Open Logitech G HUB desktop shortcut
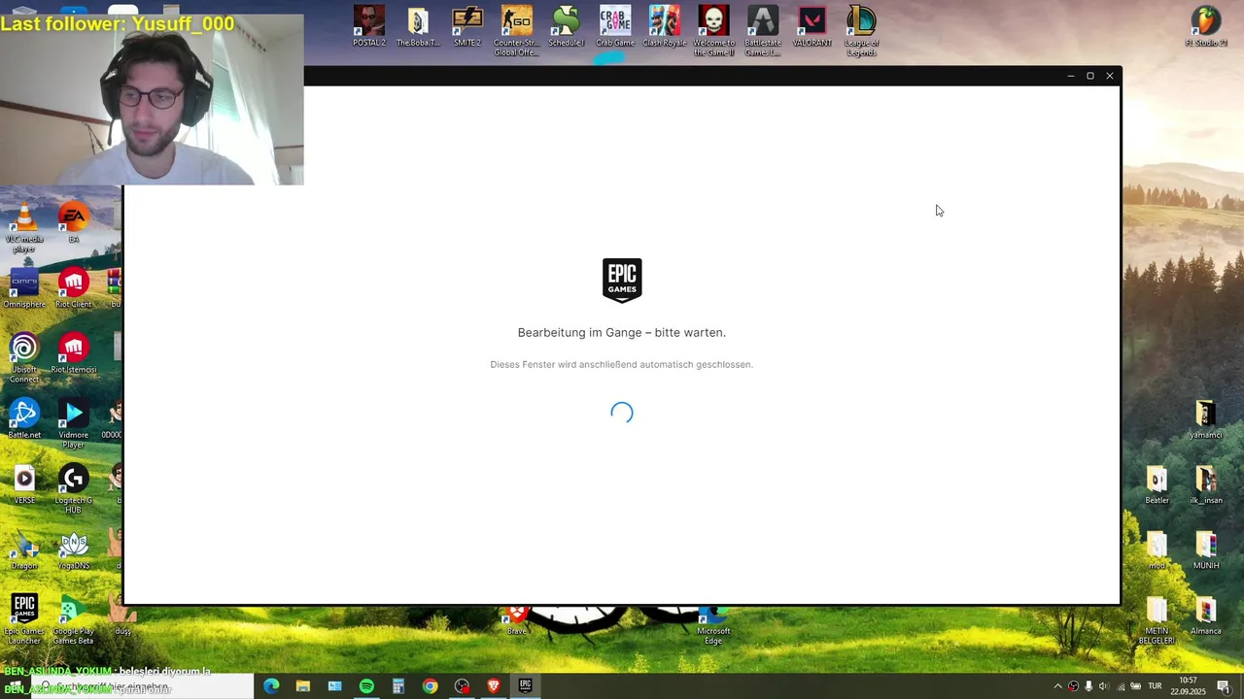 (x=73, y=489)
